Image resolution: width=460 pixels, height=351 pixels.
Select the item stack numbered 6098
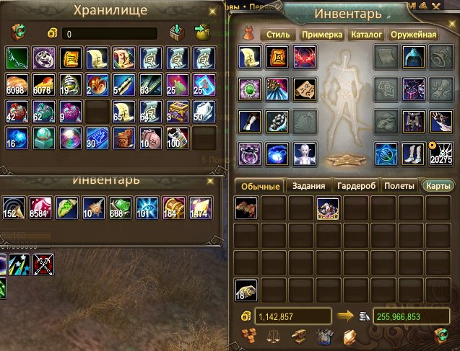pyautogui.click(x=17, y=85)
